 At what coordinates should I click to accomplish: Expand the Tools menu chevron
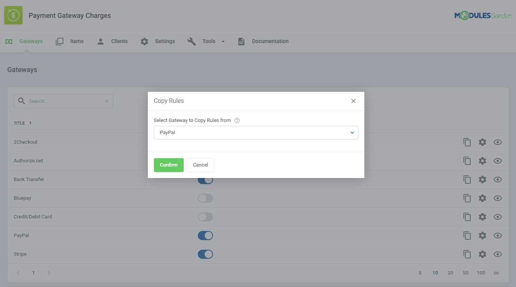coord(223,41)
